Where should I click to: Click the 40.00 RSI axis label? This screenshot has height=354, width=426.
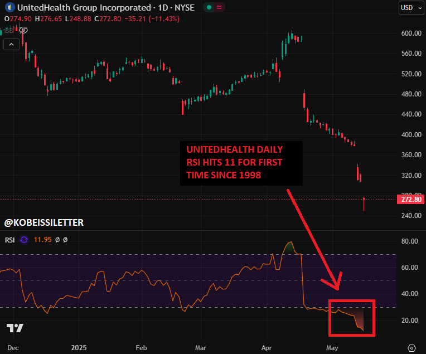(x=410, y=294)
